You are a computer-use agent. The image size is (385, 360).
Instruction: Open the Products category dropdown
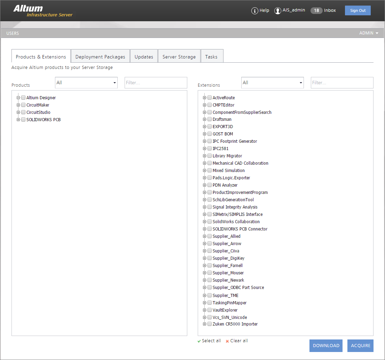point(86,83)
